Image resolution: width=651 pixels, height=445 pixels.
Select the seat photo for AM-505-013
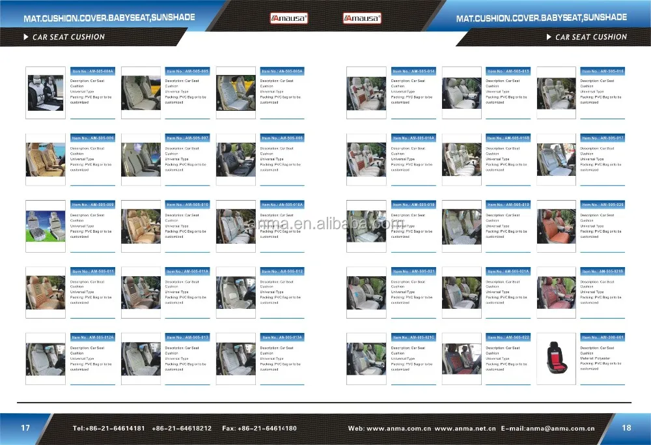tap(141, 358)
